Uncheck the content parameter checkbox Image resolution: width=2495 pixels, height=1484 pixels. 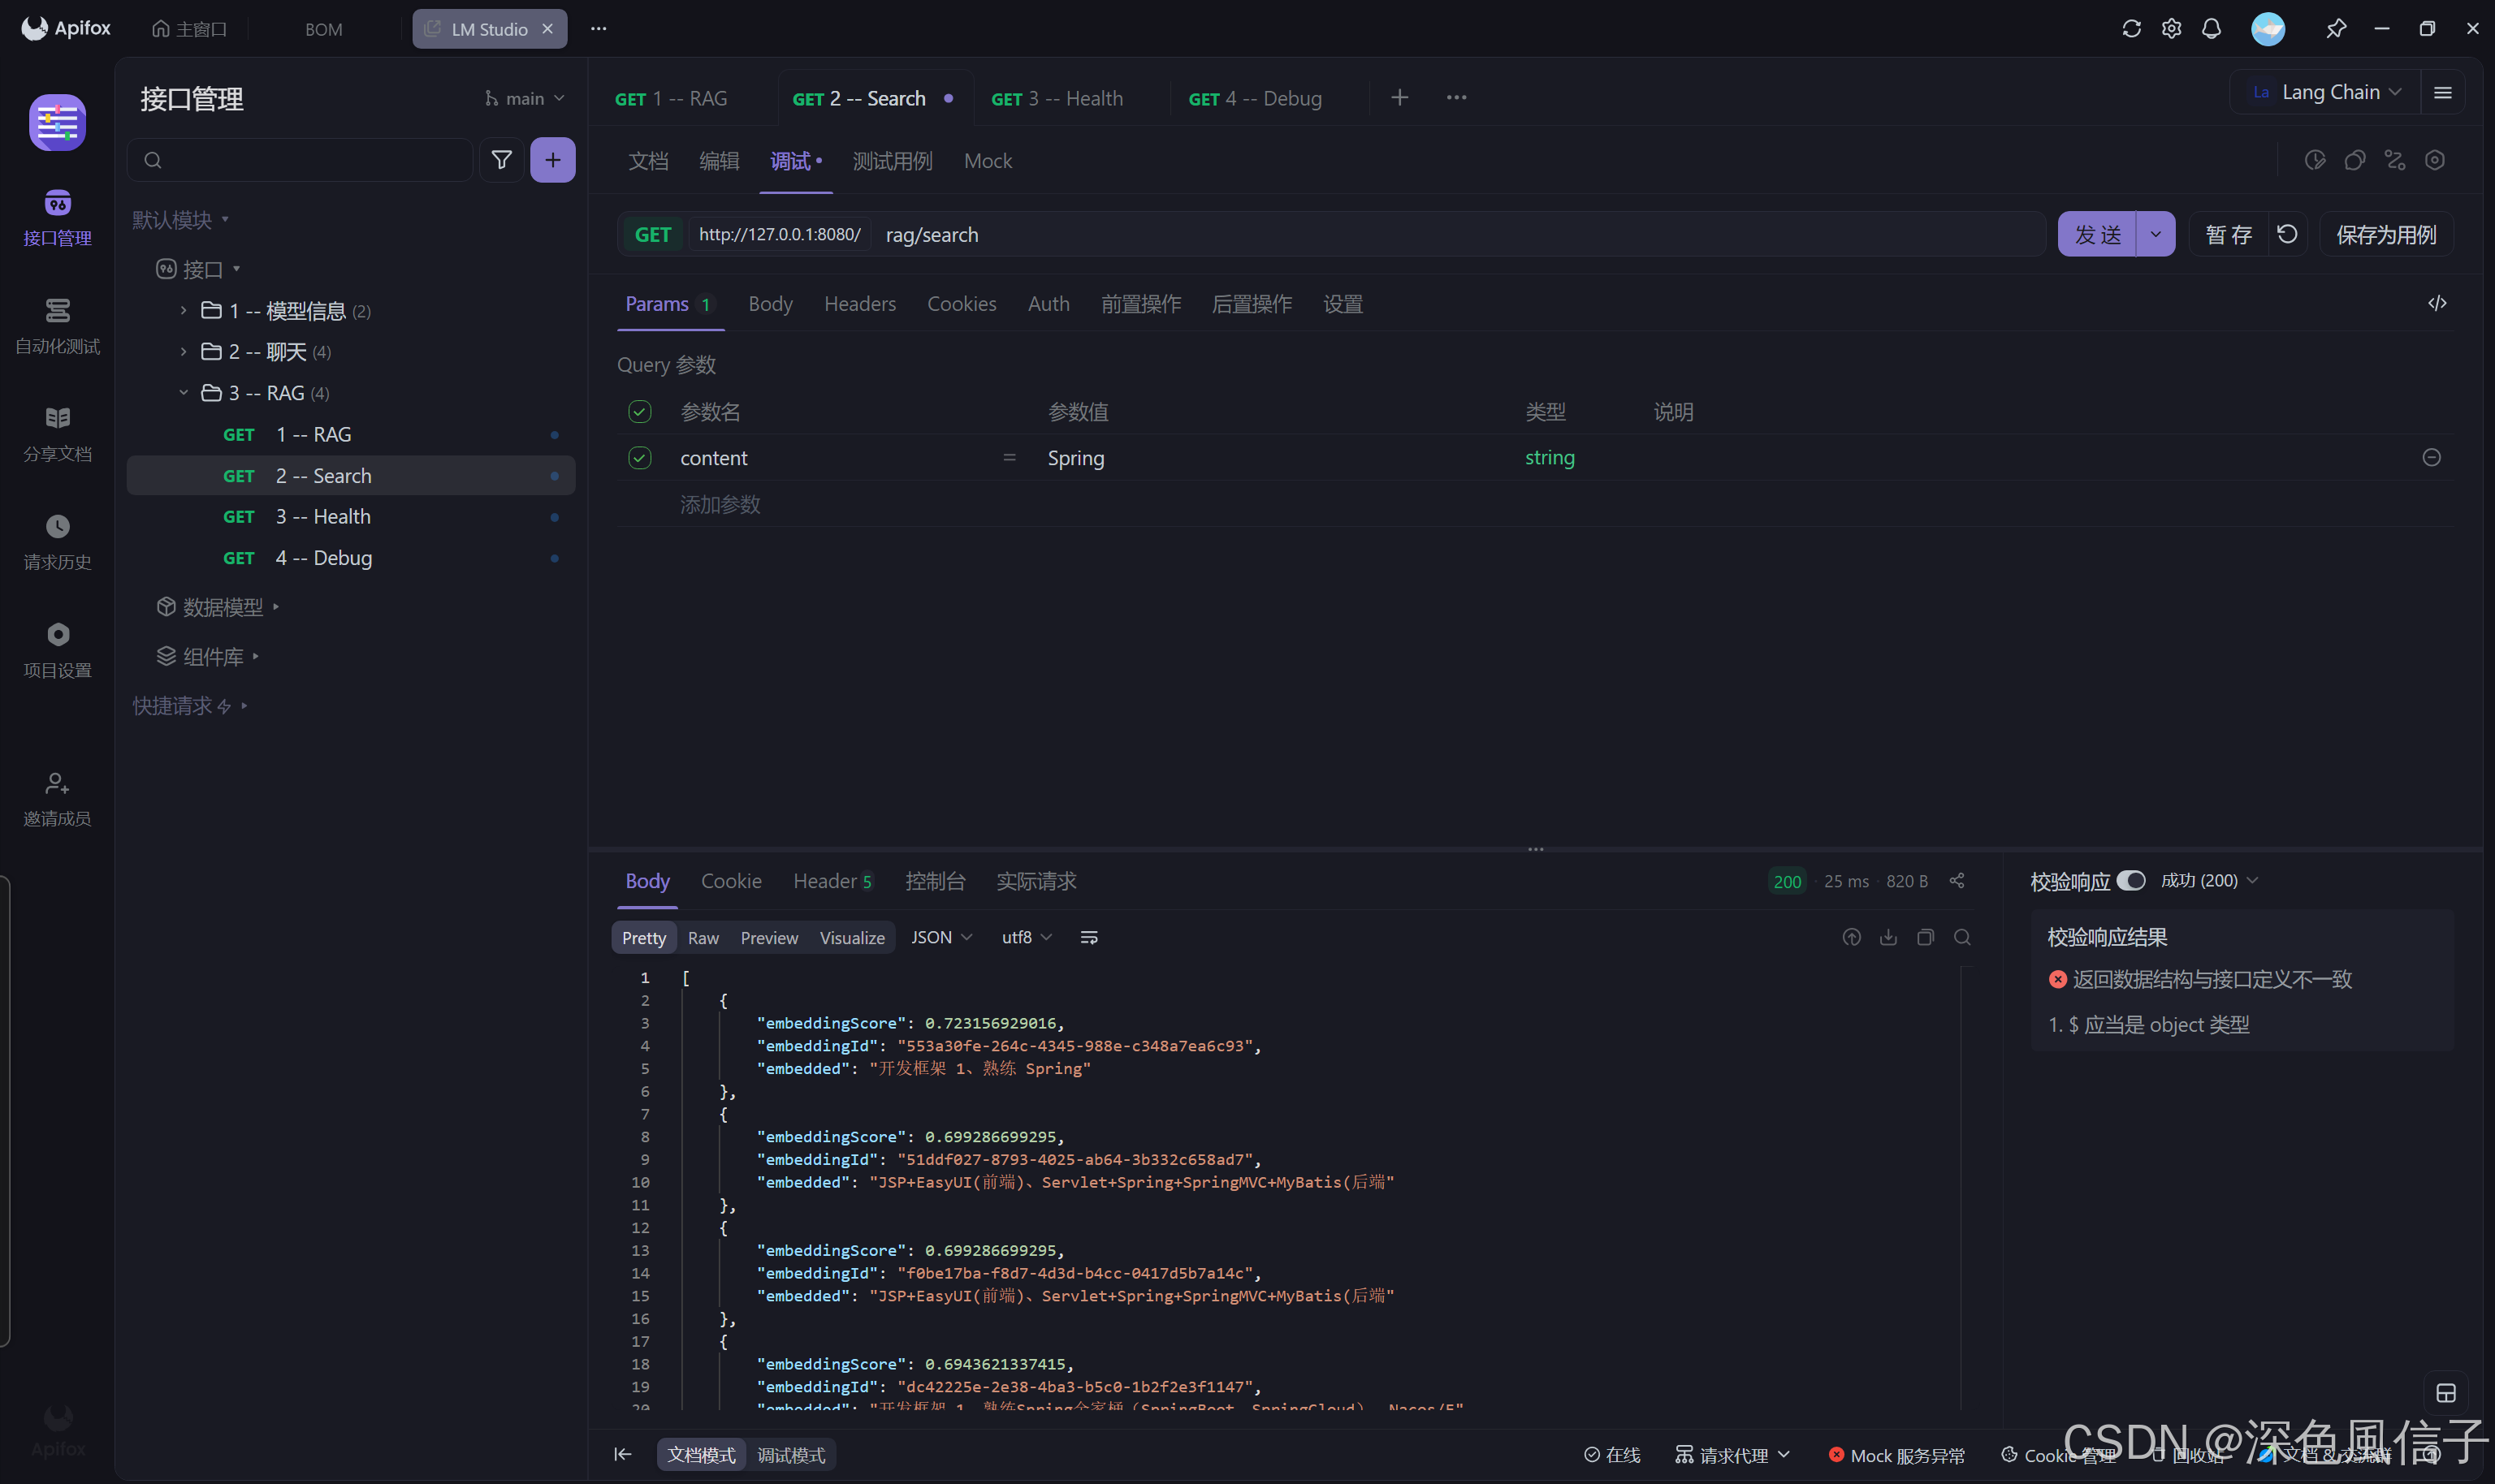coord(640,458)
